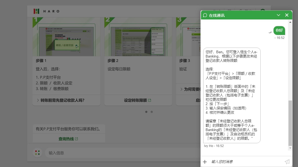Click external-link icon beside 设定转账限额
Image resolution: width=298 pixels, height=167 pixels.
click(150, 100)
